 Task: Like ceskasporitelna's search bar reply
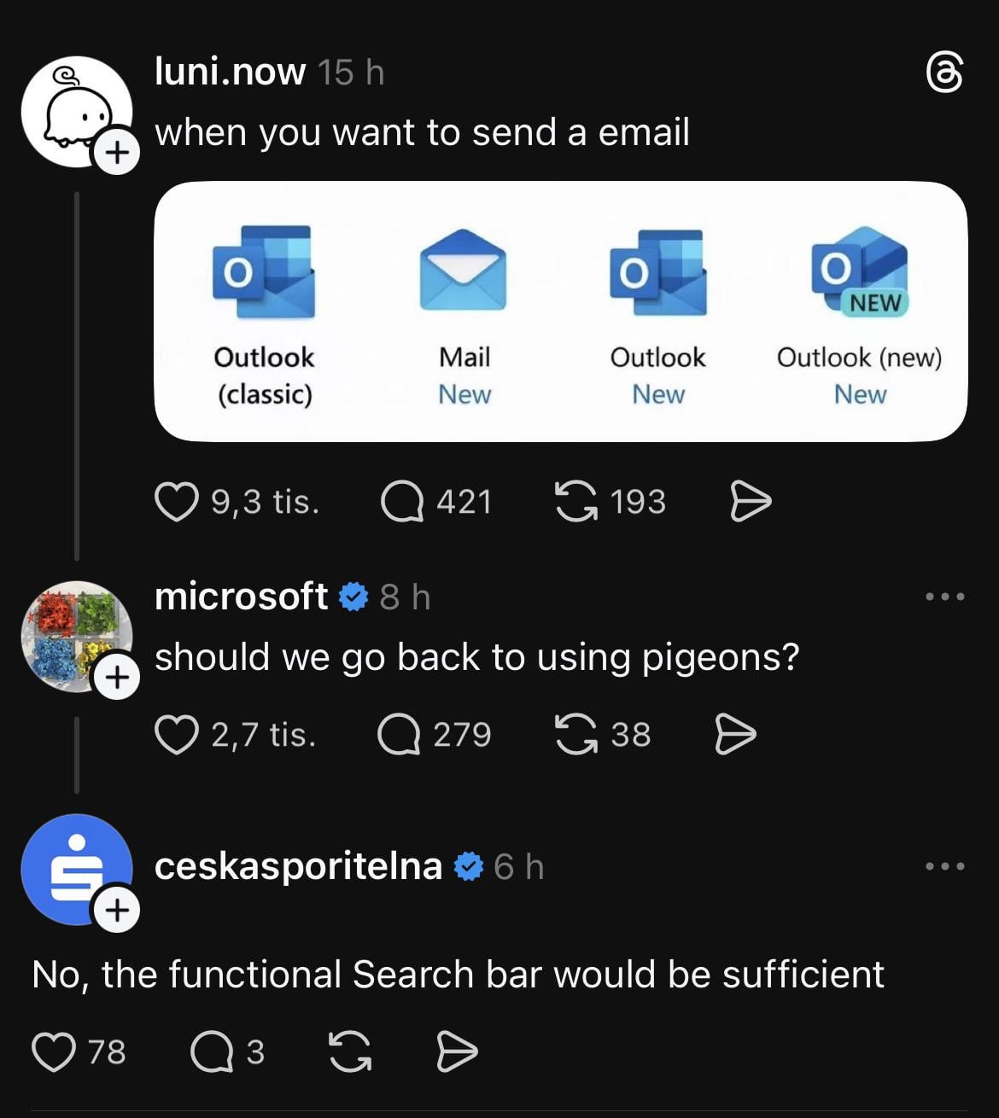pos(53,1051)
